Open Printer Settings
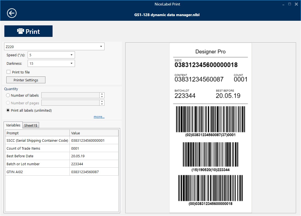This screenshot has height=216, width=301. coord(25,80)
